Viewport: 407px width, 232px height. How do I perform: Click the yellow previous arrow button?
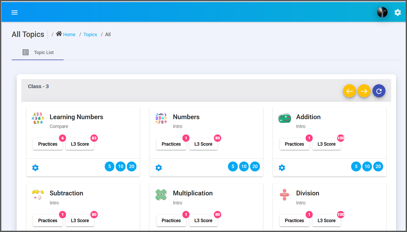pos(349,91)
